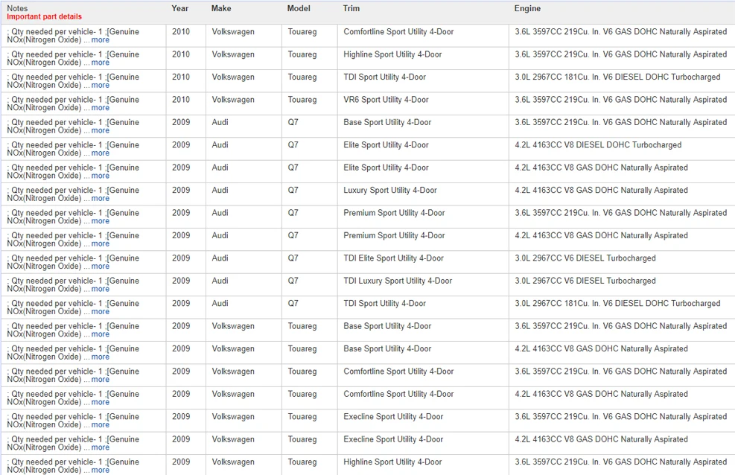Open 'more' link in Q7 TDI Luxury row
Image resolution: width=735 pixels, height=475 pixels.
[x=101, y=289]
